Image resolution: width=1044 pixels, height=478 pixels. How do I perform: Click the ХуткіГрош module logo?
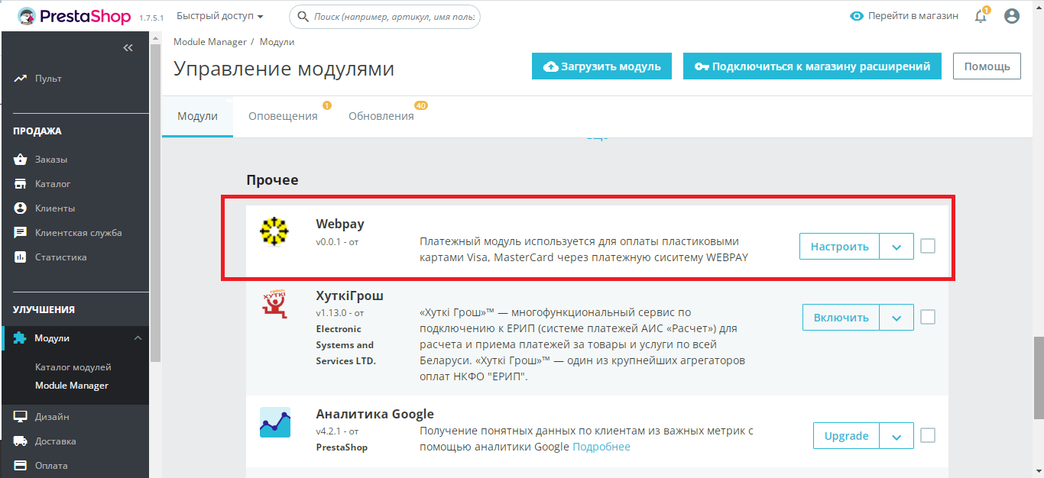coord(274,302)
